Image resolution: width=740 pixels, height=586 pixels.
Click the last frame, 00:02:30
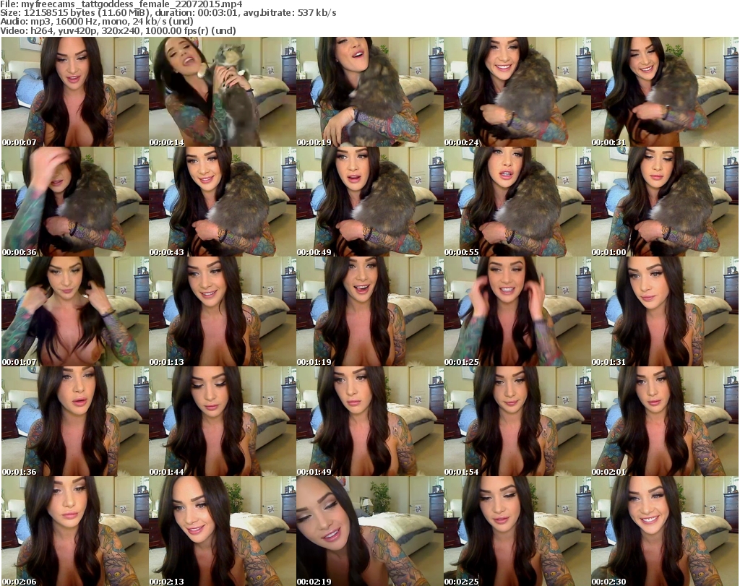[x=665, y=531]
